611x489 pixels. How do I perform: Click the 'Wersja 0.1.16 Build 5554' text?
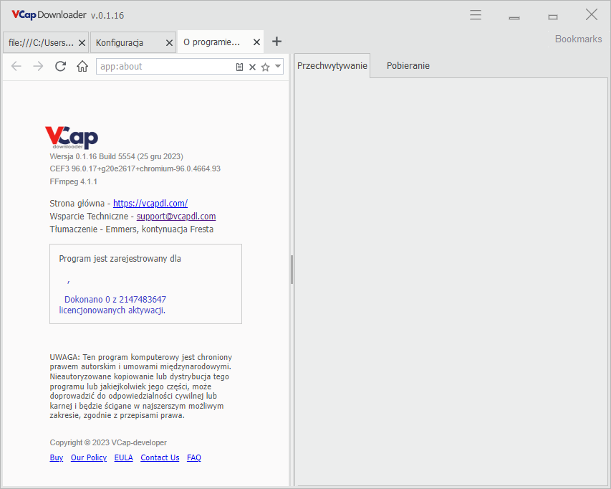(117, 156)
